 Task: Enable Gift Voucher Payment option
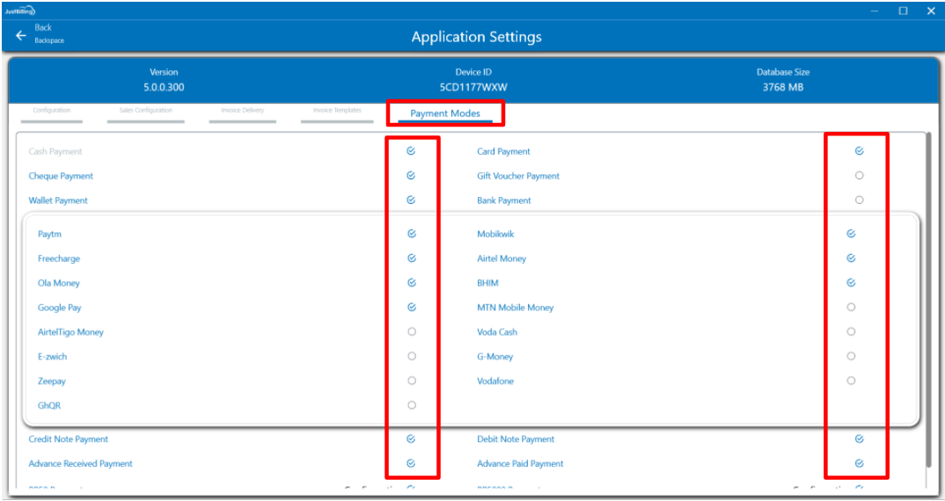pos(859,176)
